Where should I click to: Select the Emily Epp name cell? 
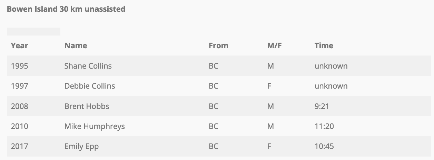(81, 147)
